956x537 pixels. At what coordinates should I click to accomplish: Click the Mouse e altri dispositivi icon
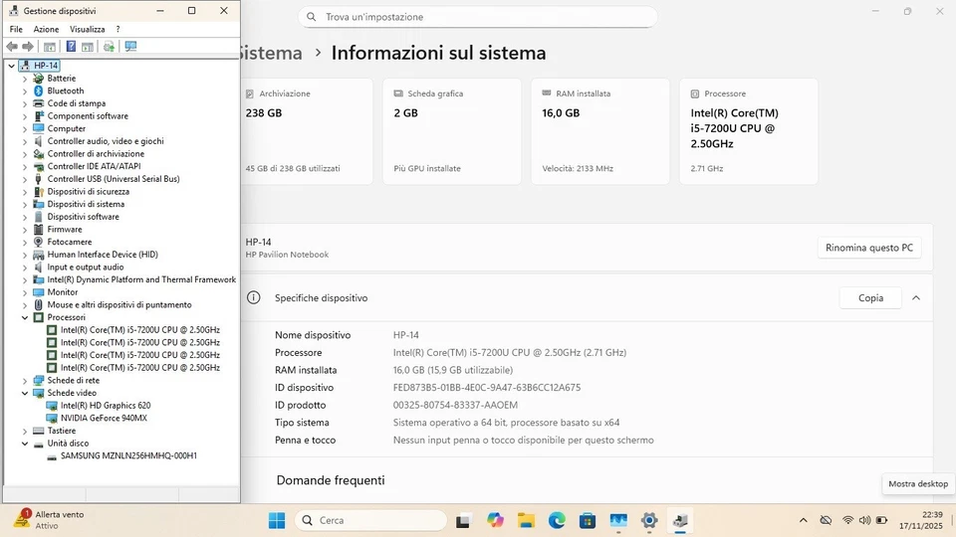tap(39, 305)
